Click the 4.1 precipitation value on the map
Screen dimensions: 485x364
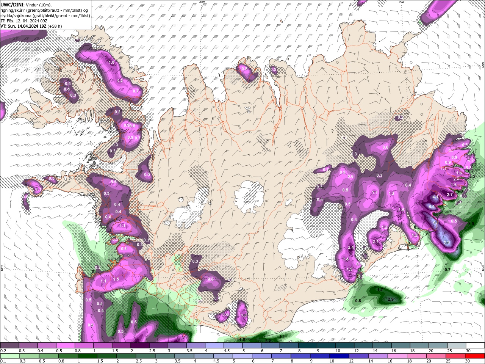(x=435, y=197)
